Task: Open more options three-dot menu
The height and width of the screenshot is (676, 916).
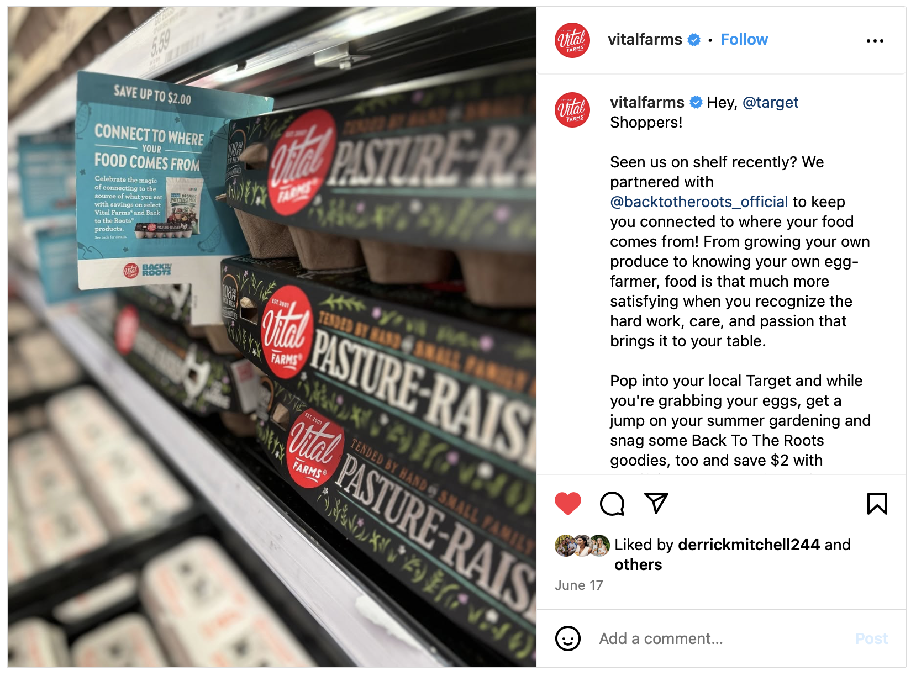Action: 875,41
